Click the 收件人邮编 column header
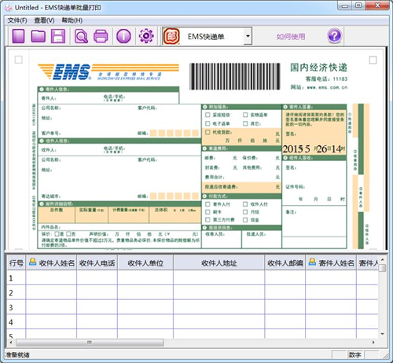This screenshot has height=363, width=393. [x=285, y=262]
